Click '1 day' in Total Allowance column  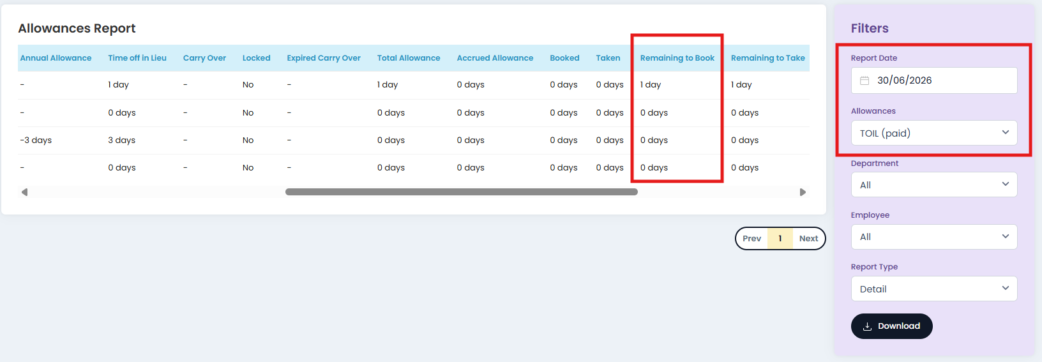(388, 85)
